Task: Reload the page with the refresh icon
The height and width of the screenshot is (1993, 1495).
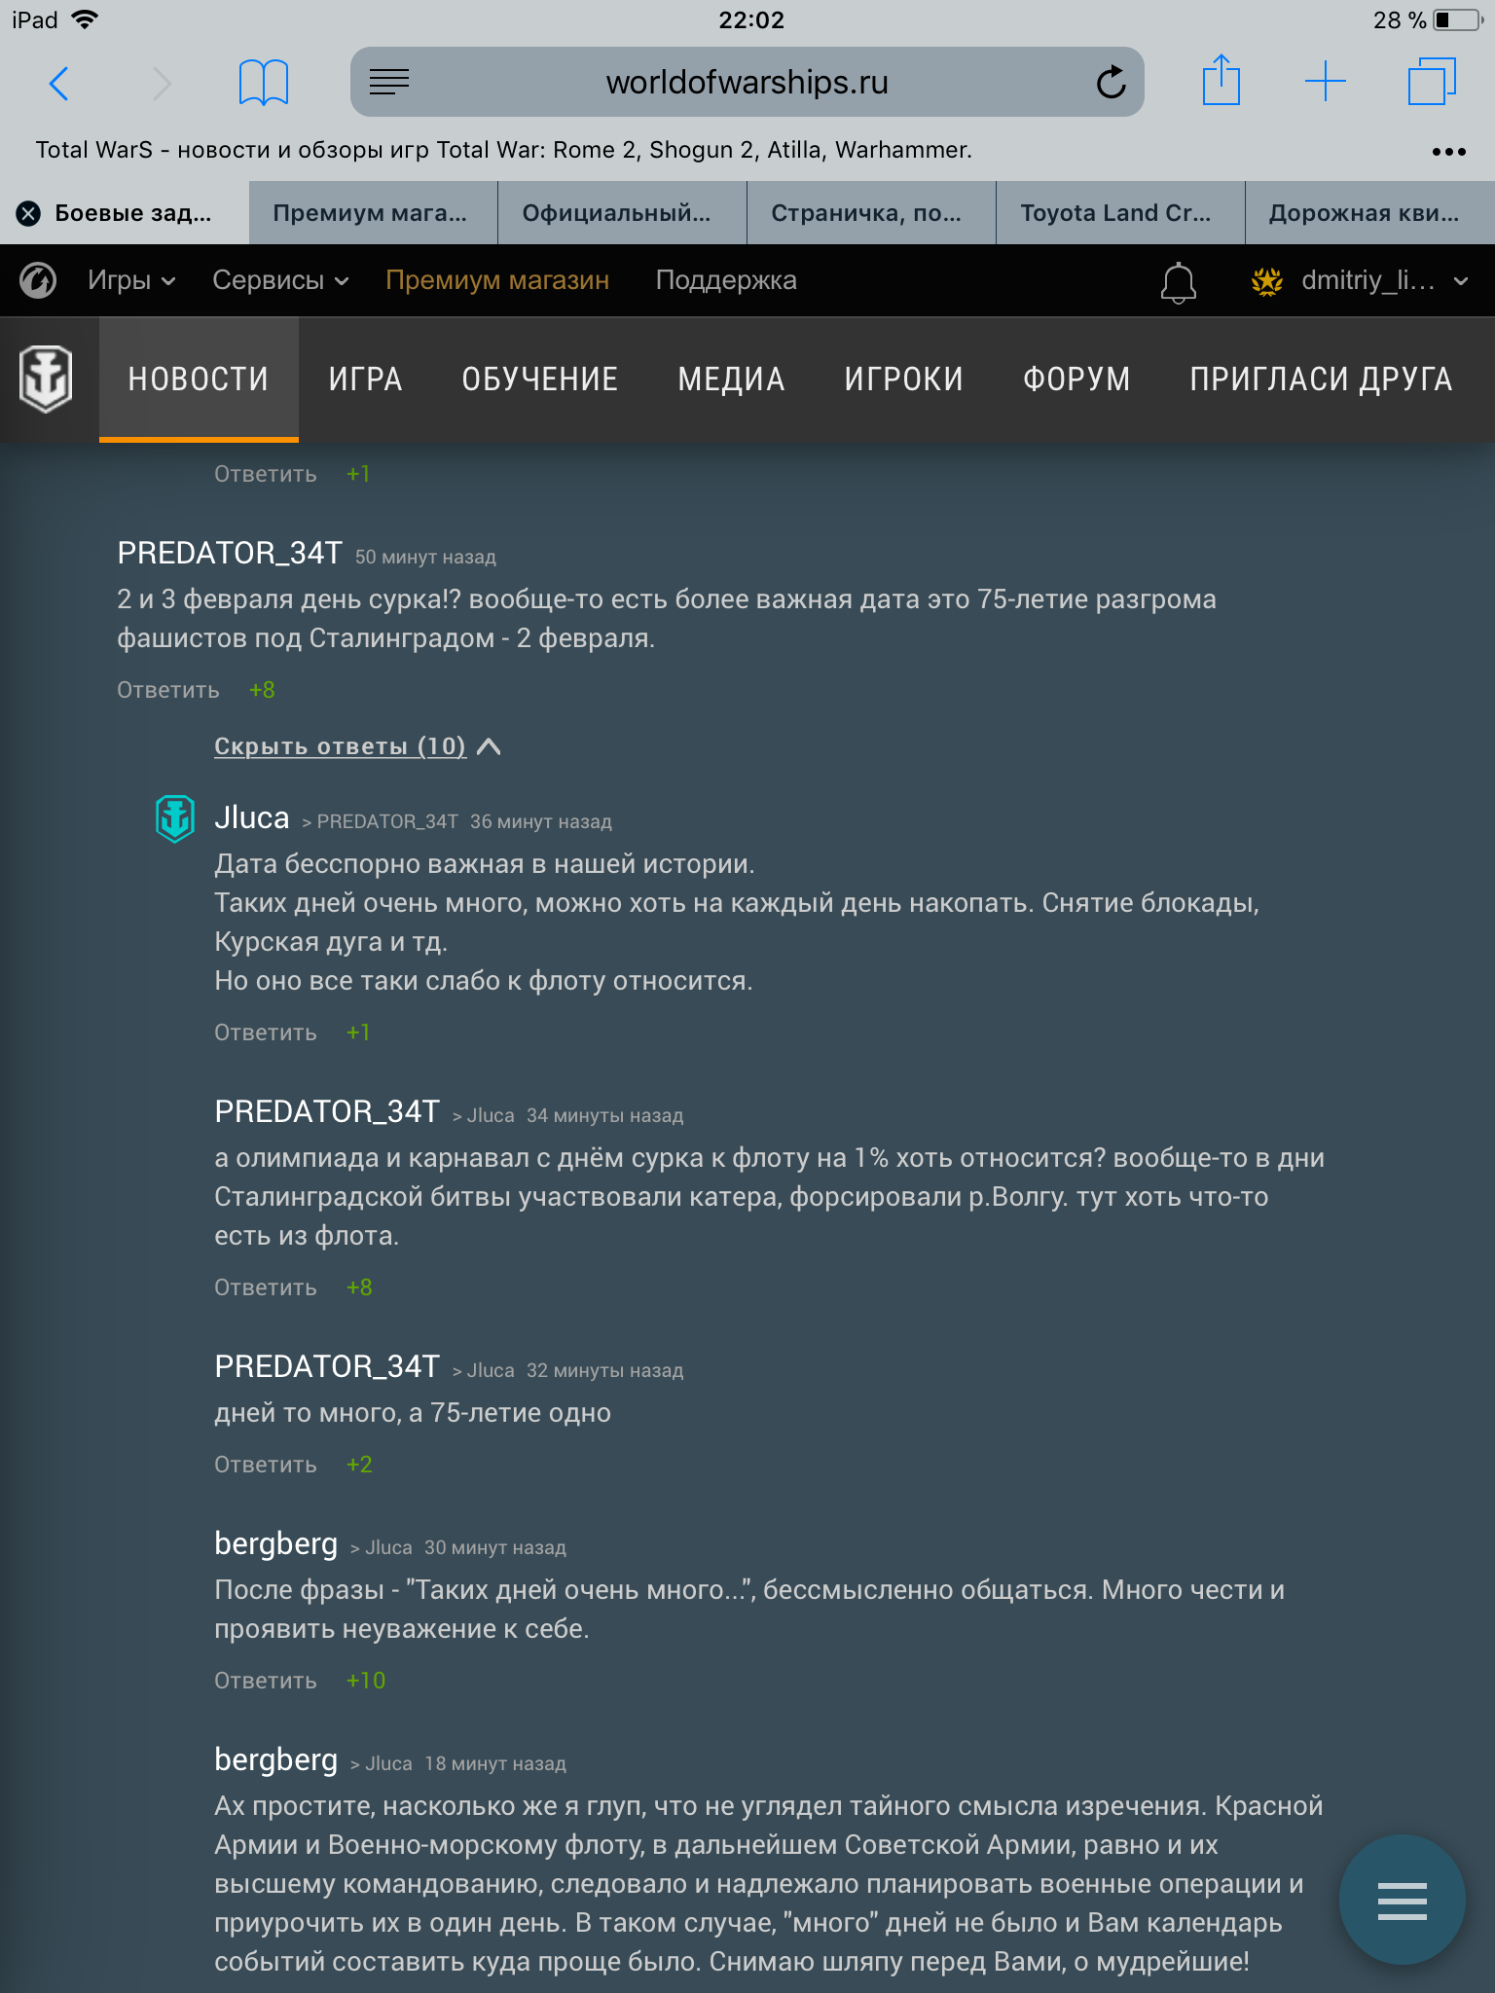Action: pyautogui.click(x=1111, y=83)
